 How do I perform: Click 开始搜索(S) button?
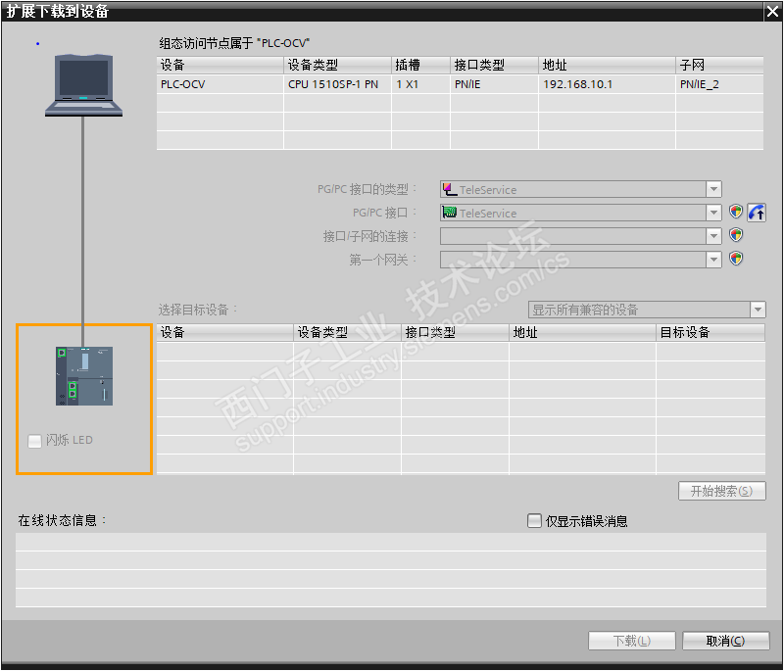(721, 491)
